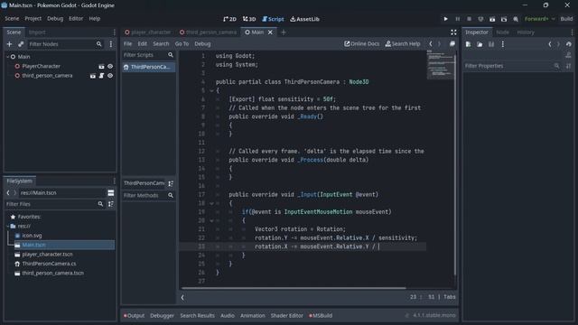Add a new node with plus icon
Viewport: 578px width, 325px height.
(10, 44)
